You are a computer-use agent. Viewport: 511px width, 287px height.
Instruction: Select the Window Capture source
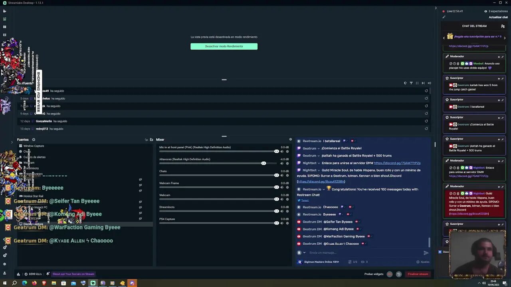[34, 146]
